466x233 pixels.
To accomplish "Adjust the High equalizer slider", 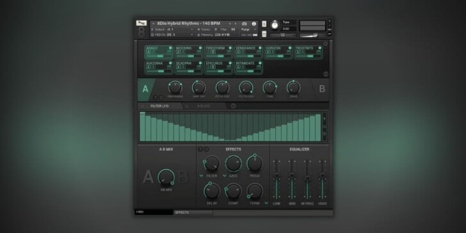I will pyautogui.click(x=323, y=175).
